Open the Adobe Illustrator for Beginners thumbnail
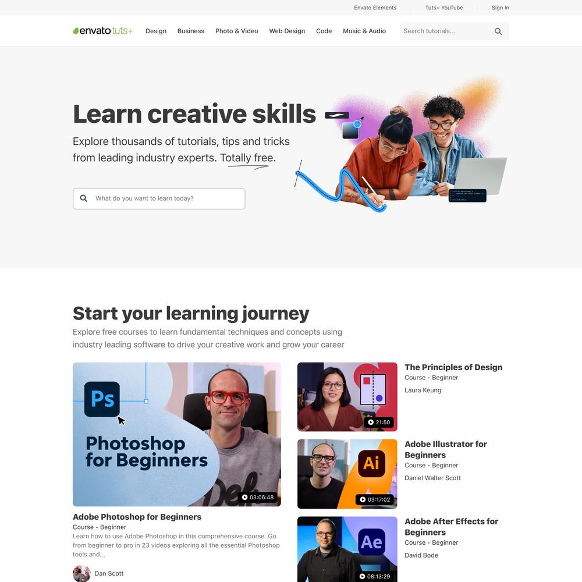The width and height of the screenshot is (582, 582). (x=347, y=474)
